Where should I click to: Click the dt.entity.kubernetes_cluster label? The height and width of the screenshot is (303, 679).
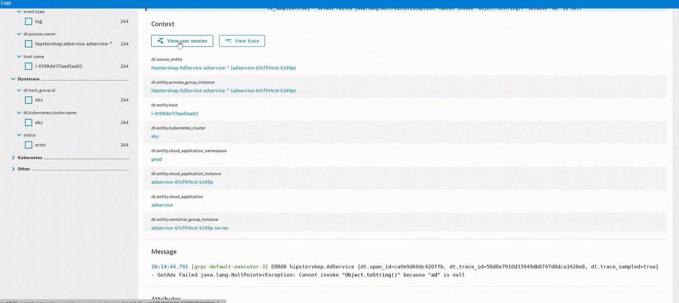click(178, 128)
